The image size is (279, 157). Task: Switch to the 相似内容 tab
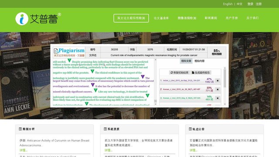200,61
